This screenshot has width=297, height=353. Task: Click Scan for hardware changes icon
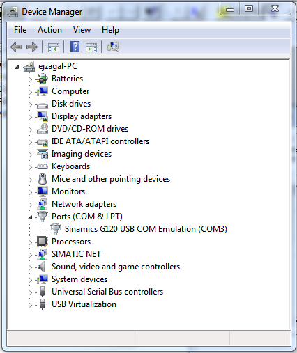click(x=113, y=47)
